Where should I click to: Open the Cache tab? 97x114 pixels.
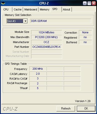click(x=18, y=9)
